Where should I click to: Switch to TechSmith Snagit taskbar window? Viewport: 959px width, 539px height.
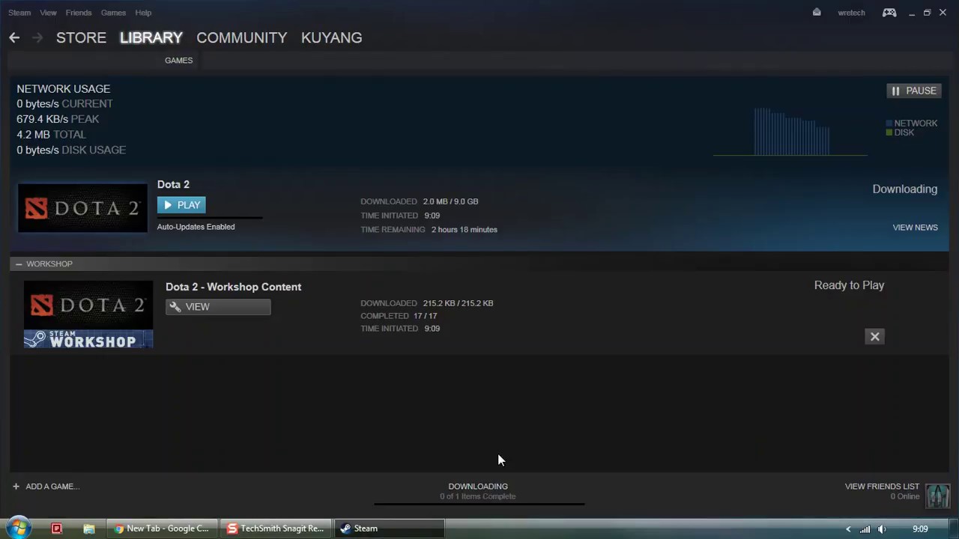pyautogui.click(x=276, y=529)
